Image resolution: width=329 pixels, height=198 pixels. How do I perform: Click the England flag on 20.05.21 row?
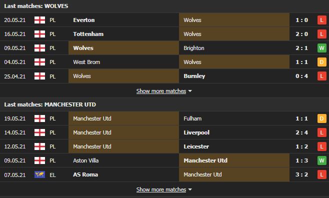click(39, 20)
